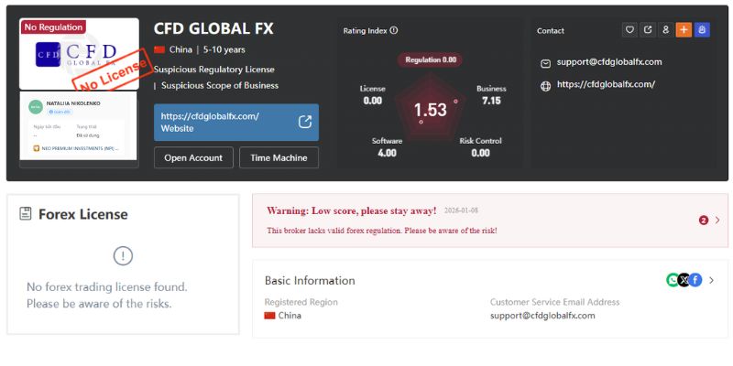Click the Risk Control 0.00 rating
Viewport: 733px width, 366px height.
tap(480, 147)
